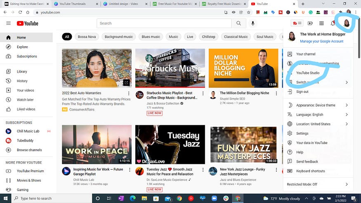Screen dimensions: 361x203
Task: Open Watch later in the sidebar
Action: point(26,100)
